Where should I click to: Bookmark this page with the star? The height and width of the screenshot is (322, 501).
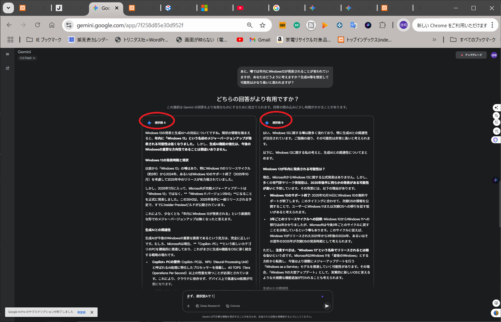point(262,25)
